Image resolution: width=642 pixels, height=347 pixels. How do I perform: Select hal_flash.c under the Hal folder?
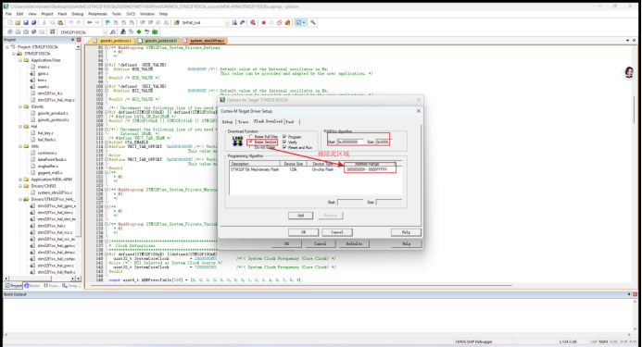tap(46, 140)
